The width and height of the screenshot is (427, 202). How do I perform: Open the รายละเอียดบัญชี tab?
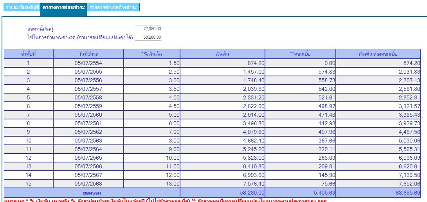[22, 7]
